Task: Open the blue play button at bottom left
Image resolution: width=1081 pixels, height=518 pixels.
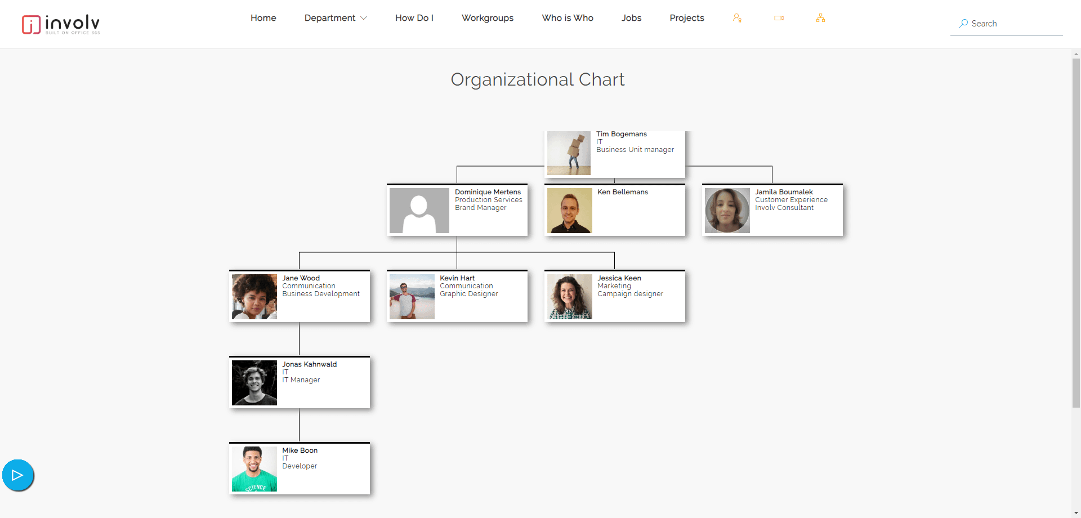Action: [17, 475]
